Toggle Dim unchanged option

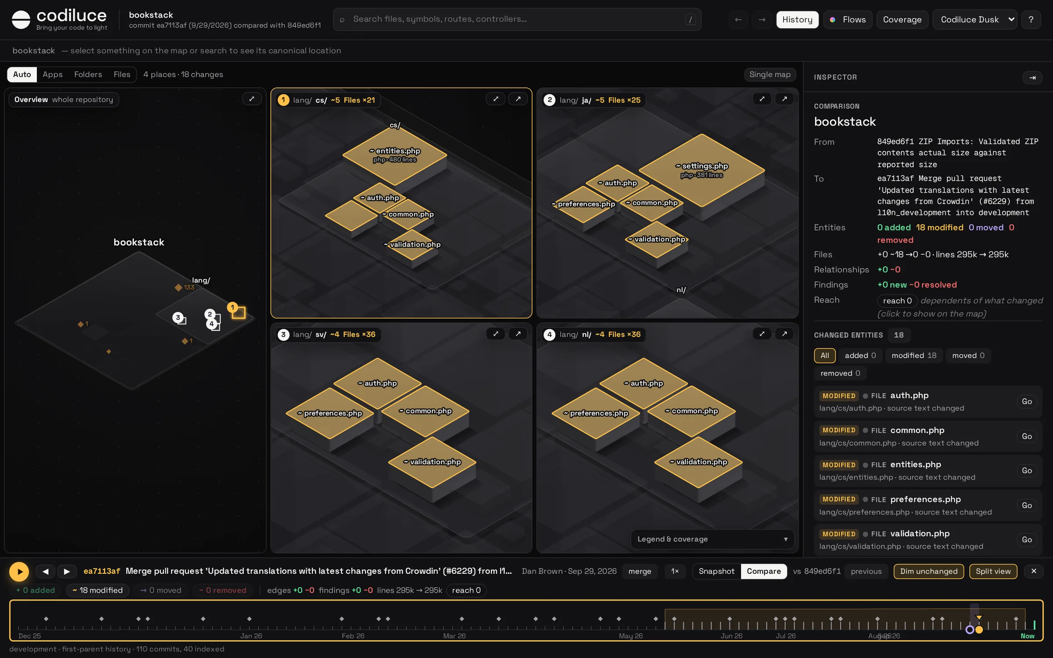pyautogui.click(x=929, y=571)
